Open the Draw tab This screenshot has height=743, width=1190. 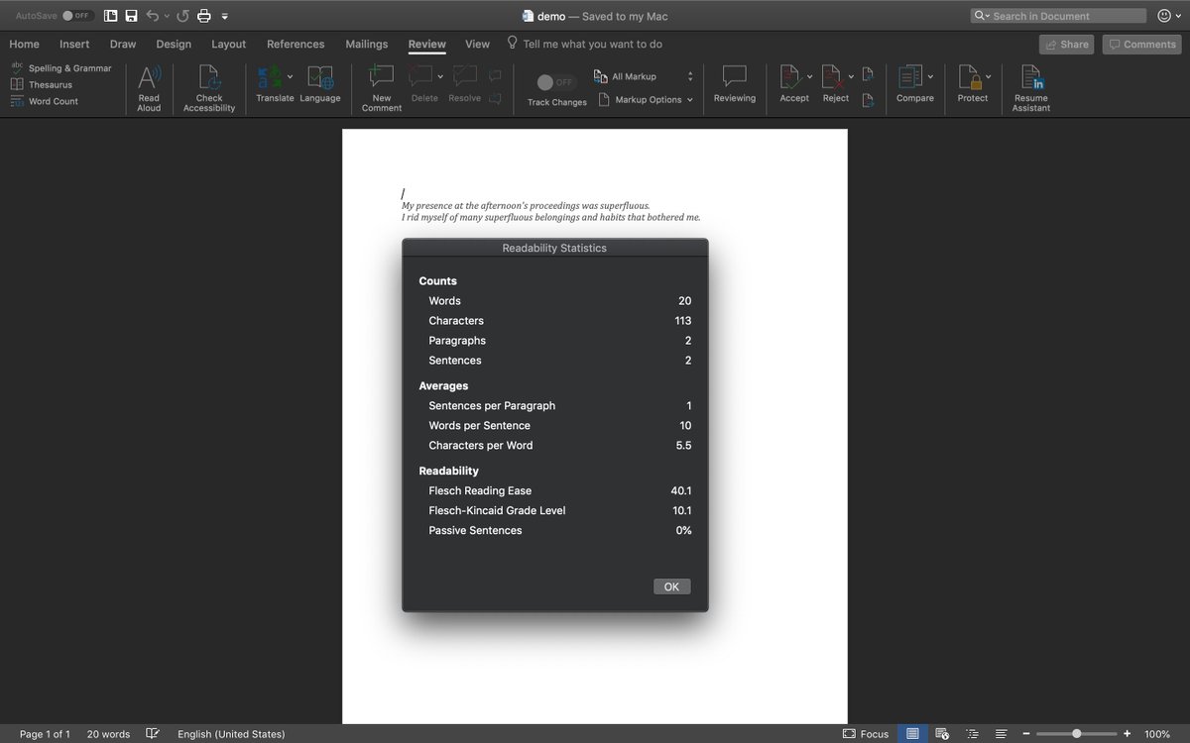[x=123, y=44]
